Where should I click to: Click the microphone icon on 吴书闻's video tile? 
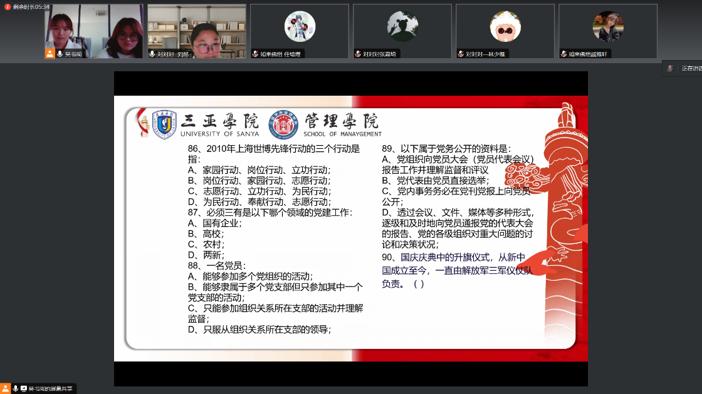pyautogui.click(x=60, y=53)
